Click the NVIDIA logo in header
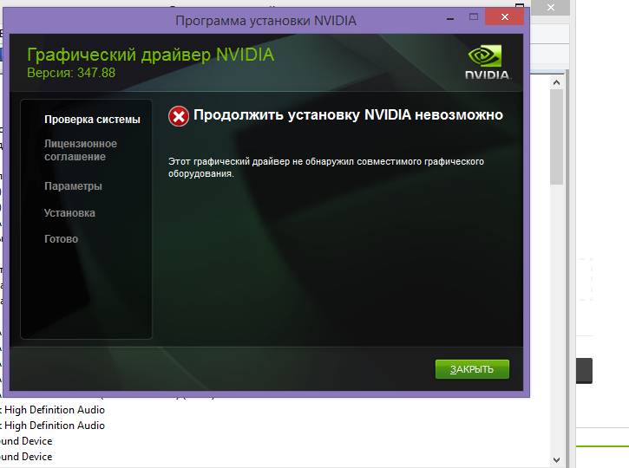The width and height of the screenshot is (629, 468). pos(487,62)
